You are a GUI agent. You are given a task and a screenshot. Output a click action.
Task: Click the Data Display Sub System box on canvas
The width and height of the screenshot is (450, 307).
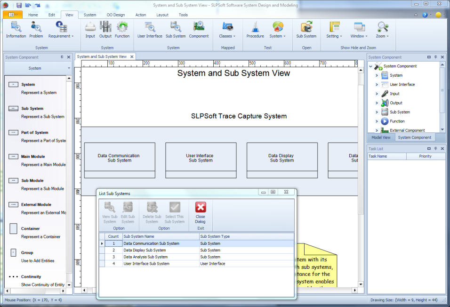point(282,160)
